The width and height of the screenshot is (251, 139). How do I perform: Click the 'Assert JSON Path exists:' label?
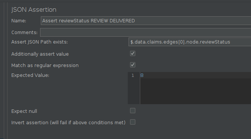[x=40, y=42]
